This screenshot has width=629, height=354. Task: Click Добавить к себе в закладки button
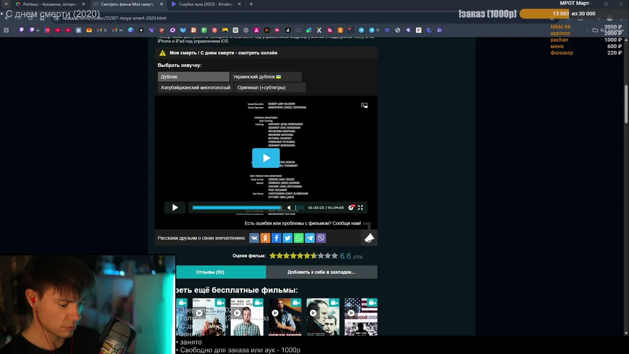pos(321,272)
